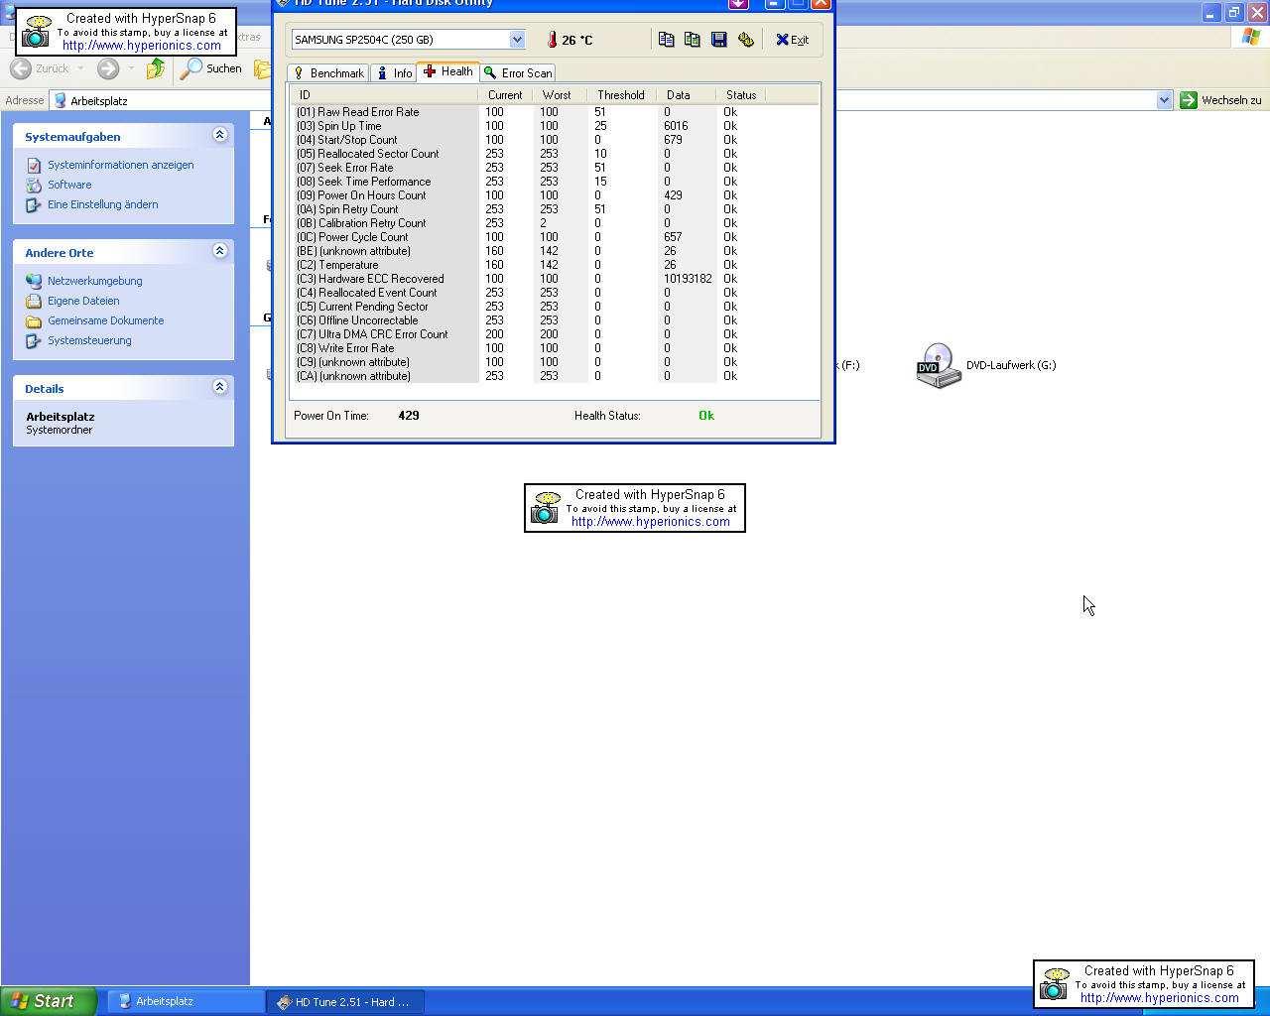Open HD Tune options wrench icon
Screen dimensions: 1270x1016
coord(746,40)
